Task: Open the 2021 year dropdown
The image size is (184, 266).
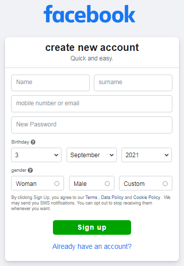Action: (147, 155)
